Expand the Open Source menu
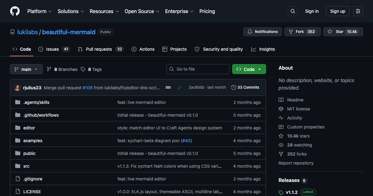The height and width of the screenshot is (196, 373). coord(142,11)
